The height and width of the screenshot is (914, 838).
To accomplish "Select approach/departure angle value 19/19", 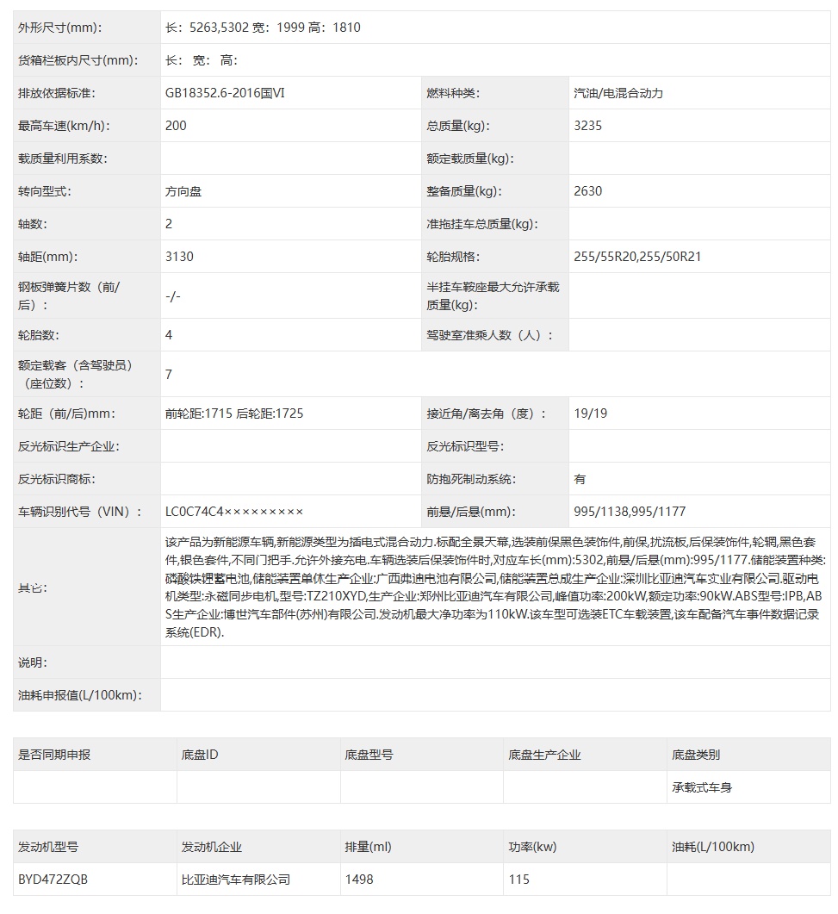I will [x=590, y=413].
